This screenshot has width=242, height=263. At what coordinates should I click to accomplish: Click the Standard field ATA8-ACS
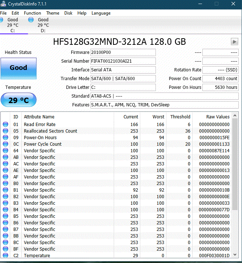pos(165,96)
